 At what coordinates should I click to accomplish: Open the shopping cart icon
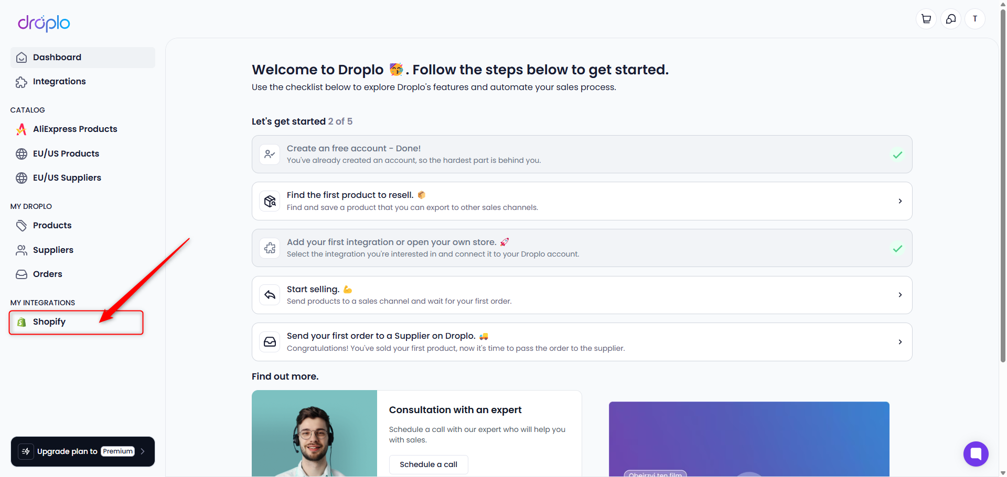click(926, 19)
